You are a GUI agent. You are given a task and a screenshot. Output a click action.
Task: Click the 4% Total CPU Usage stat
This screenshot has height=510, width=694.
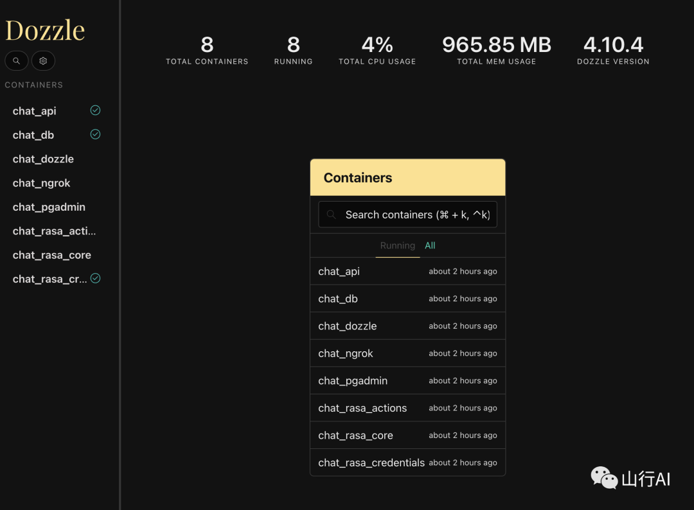pos(377,50)
